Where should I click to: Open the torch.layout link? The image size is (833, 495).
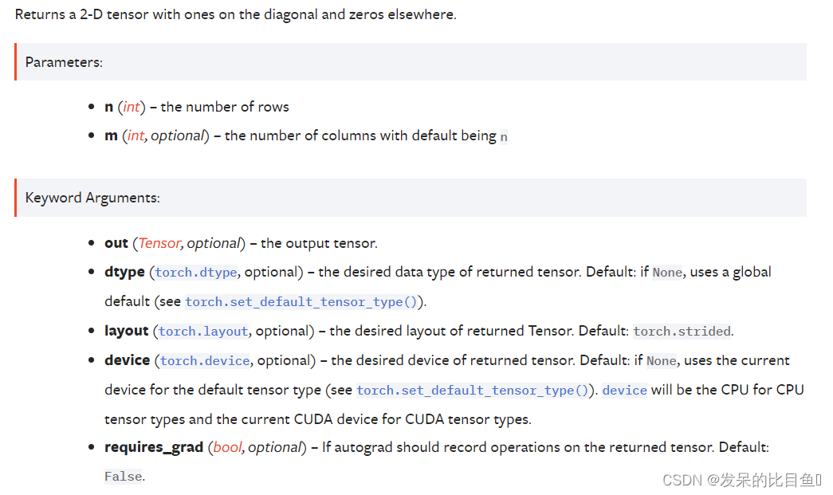pyautogui.click(x=203, y=332)
